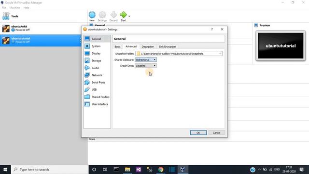Open the System settings category
This screenshot has height=174, width=309.
pos(97,46)
